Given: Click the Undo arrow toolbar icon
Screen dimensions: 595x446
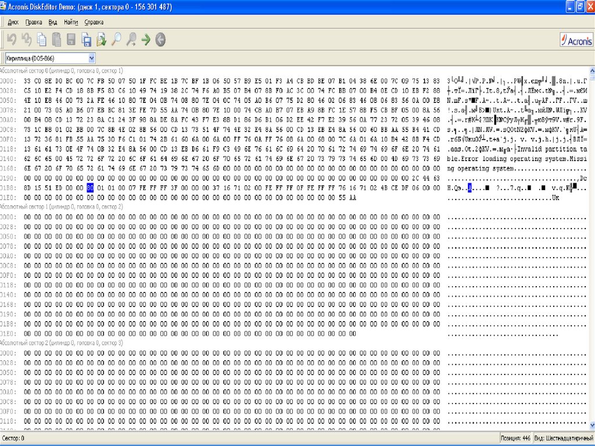Looking at the screenshot, I should pyautogui.click(x=12, y=40).
